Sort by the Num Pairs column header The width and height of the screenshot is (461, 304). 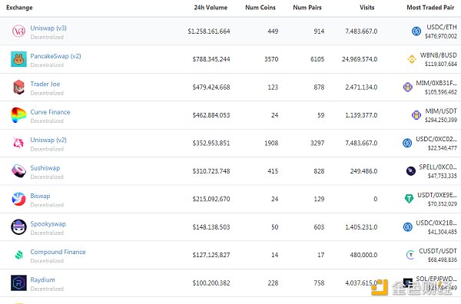pos(307,8)
